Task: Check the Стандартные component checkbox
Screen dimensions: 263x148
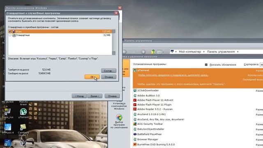Action: (10, 35)
